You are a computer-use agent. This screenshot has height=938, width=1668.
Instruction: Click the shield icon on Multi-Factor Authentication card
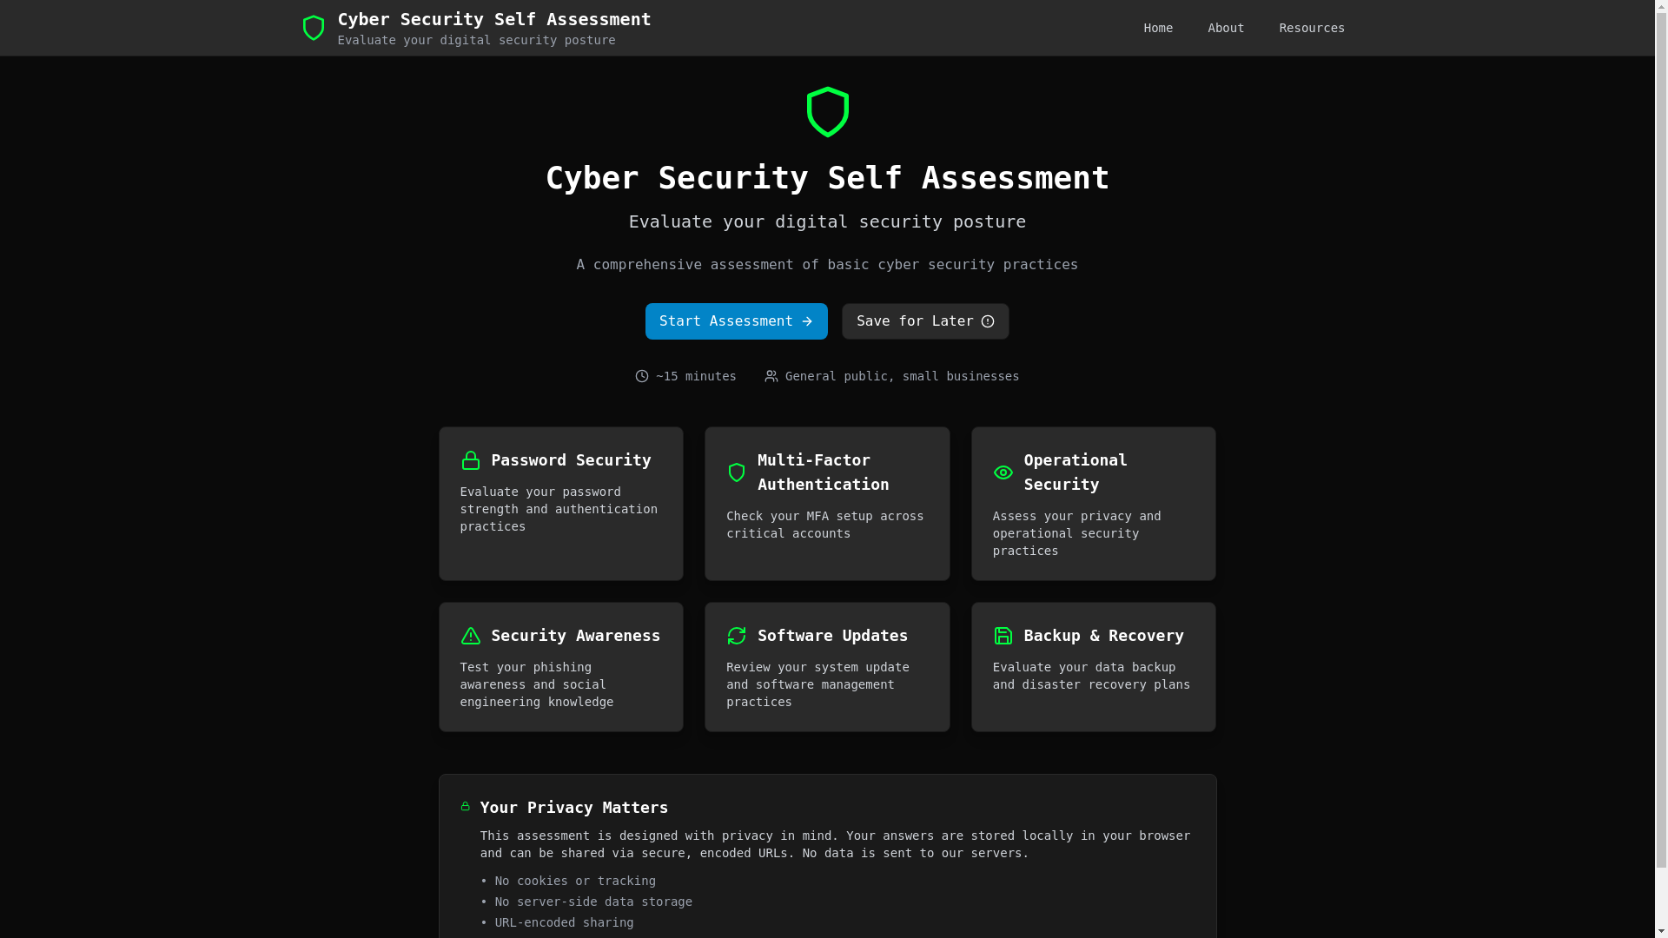(737, 472)
